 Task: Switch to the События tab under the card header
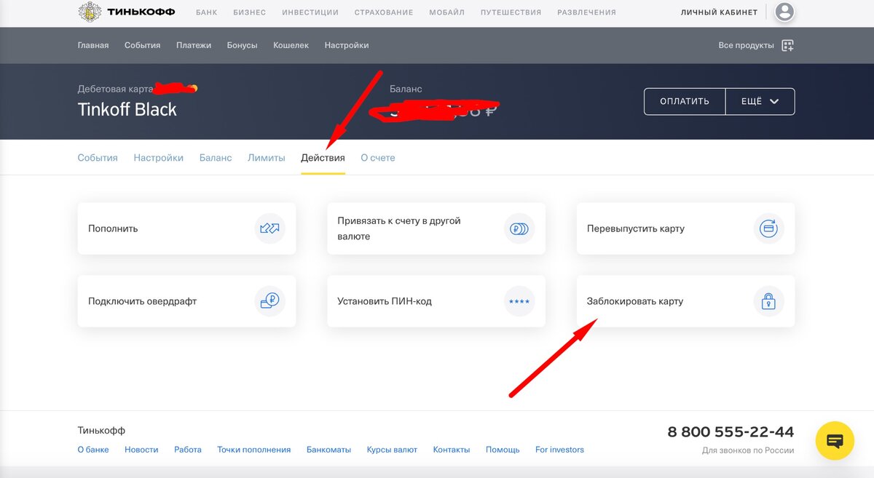coord(98,157)
